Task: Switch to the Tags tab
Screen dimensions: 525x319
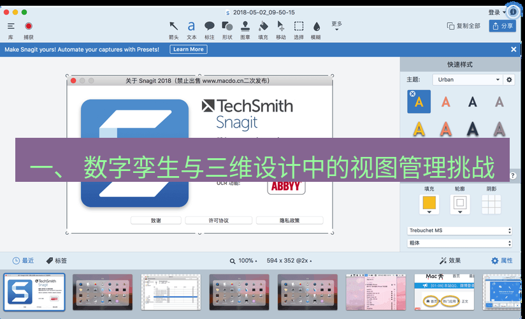Action: 57,261
